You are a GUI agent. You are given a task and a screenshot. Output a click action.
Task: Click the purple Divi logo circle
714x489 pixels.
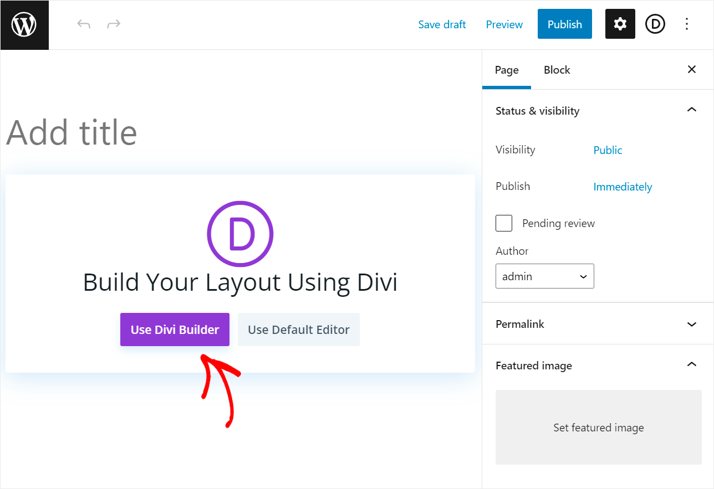pos(240,234)
